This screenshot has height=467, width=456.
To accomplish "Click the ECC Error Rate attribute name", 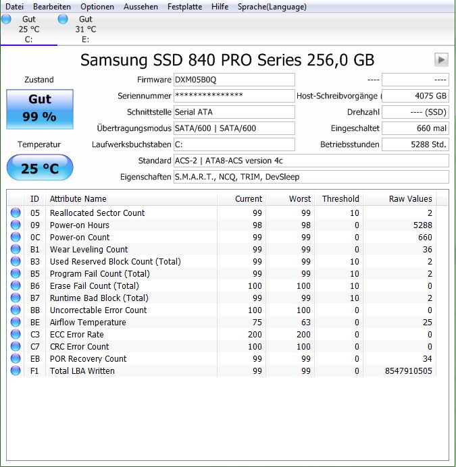I will [x=76, y=335].
